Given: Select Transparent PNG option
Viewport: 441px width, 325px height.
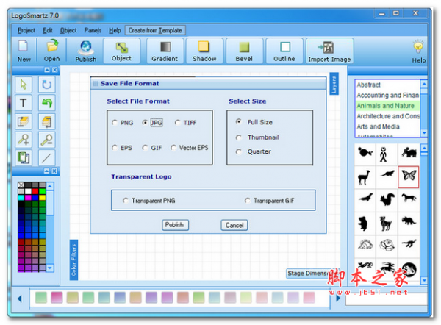Looking at the screenshot, I should (x=126, y=201).
